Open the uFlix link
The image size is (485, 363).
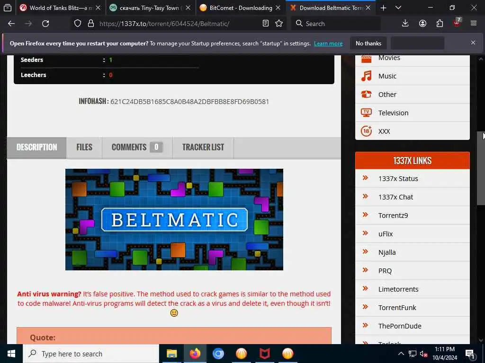click(386, 234)
